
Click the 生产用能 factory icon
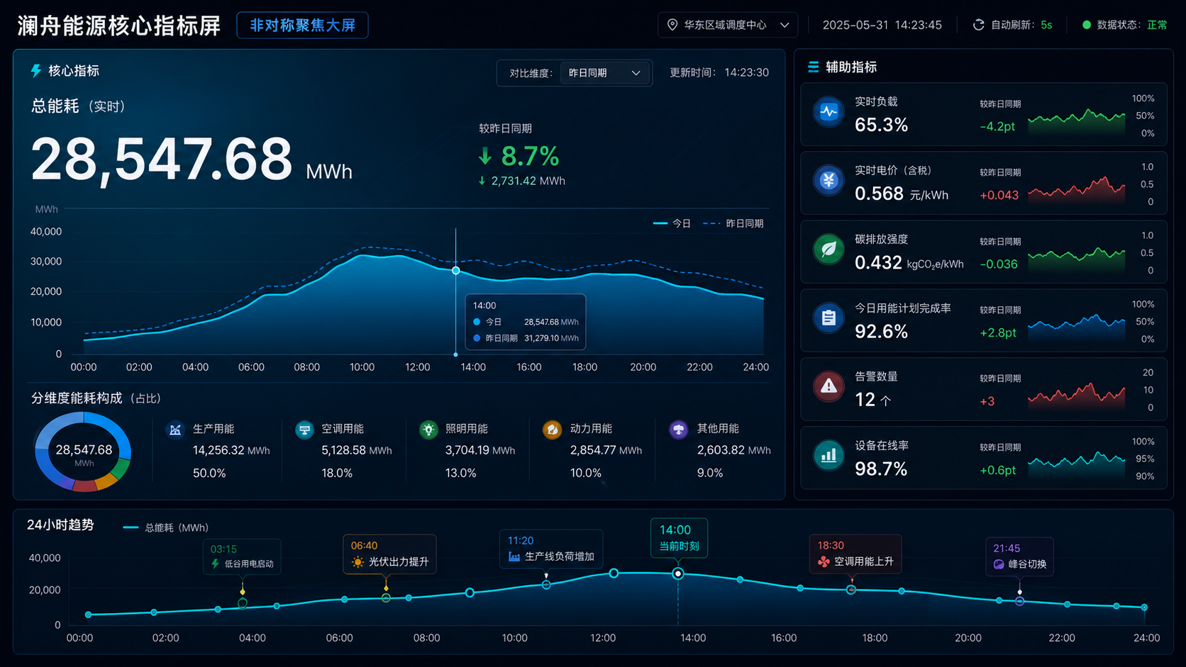click(x=175, y=430)
